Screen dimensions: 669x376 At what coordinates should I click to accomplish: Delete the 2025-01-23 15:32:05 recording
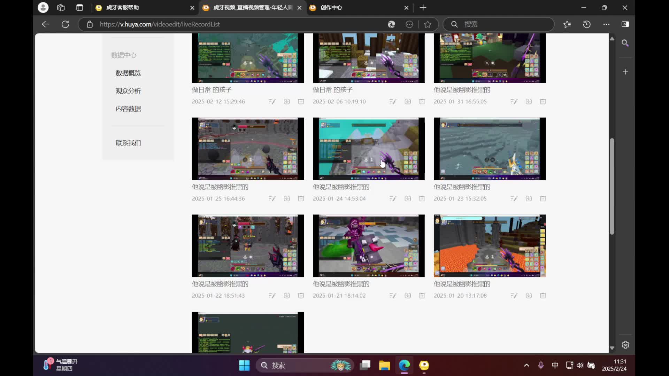click(543, 198)
